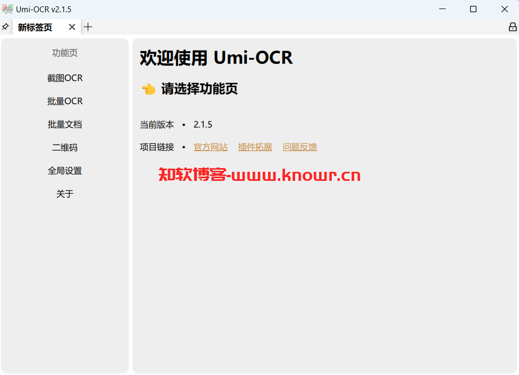
Task: Open the 二维码 function page
Action: click(65, 148)
